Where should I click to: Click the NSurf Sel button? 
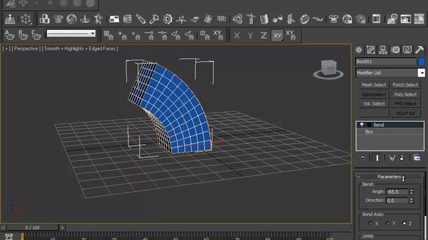(405, 113)
